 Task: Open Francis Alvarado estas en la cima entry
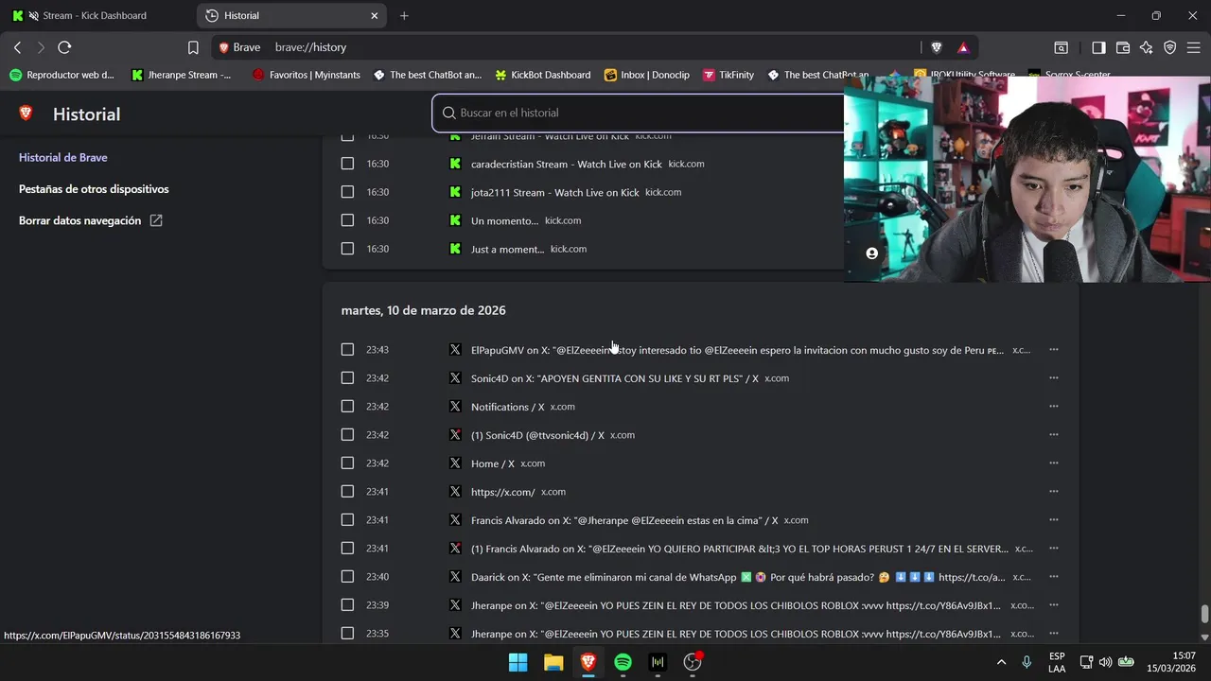pyautogui.click(x=624, y=520)
